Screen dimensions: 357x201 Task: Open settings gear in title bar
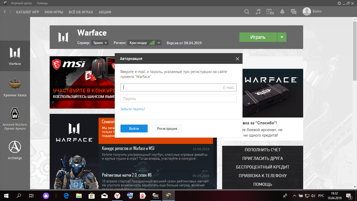tap(339, 3)
